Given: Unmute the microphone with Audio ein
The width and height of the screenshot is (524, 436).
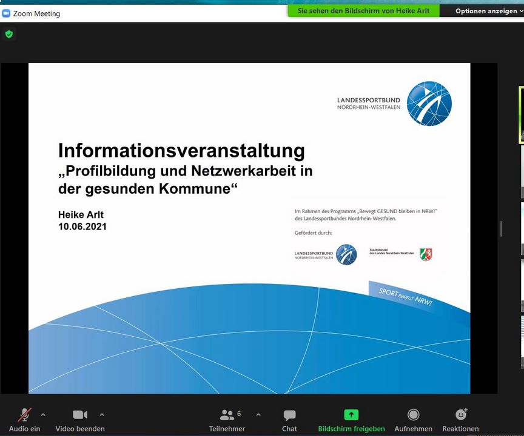Looking at the screenshot, I should pos(24,419).
